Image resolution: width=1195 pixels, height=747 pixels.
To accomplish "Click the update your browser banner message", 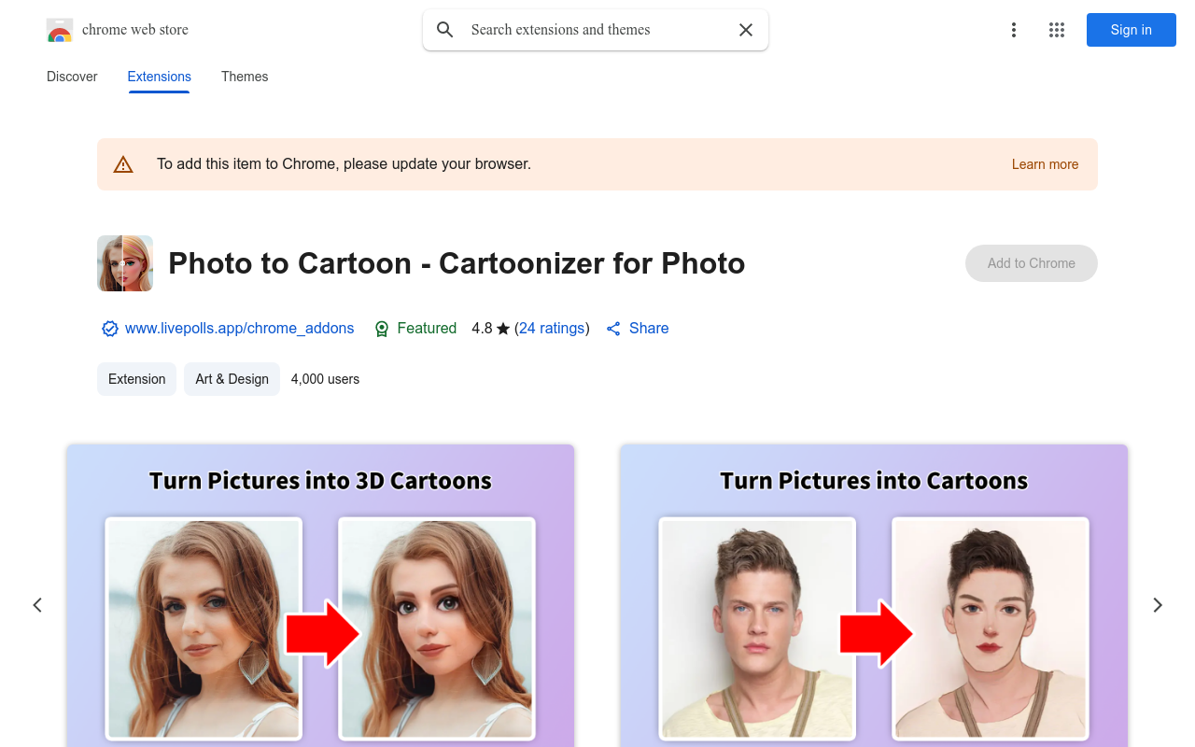I will 344,164.
